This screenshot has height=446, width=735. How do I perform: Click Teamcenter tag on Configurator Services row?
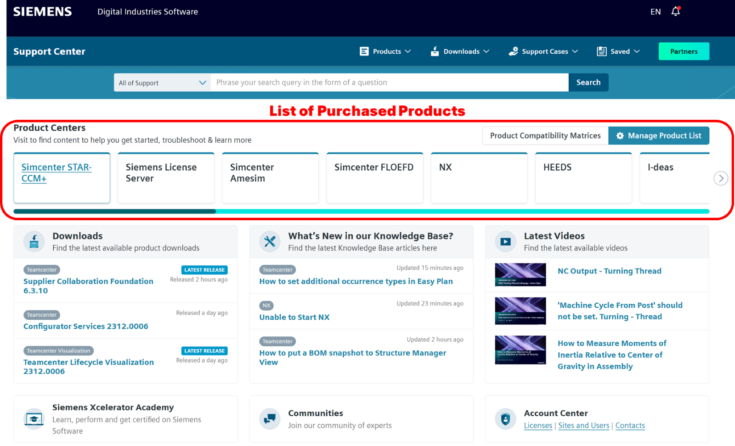coord(42,315)
